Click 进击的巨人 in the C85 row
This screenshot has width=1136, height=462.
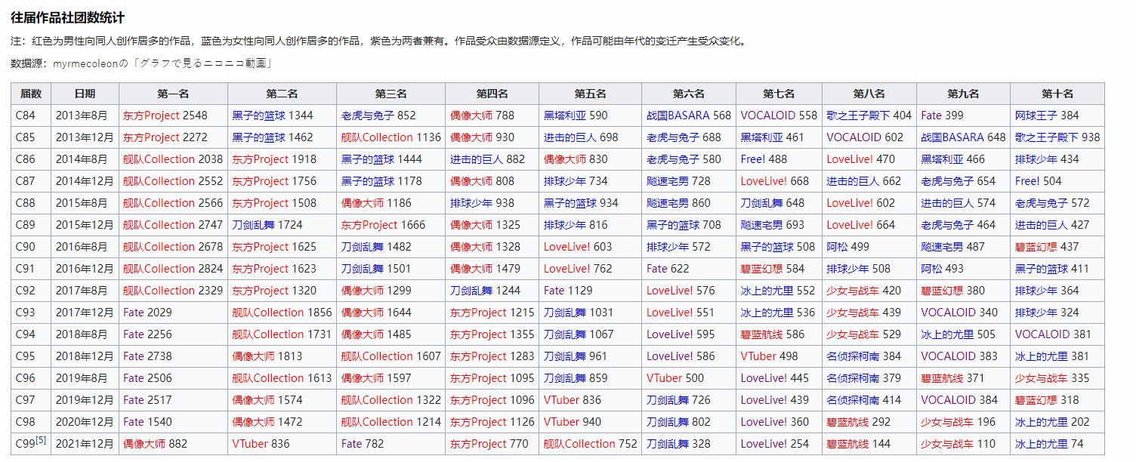tap(570, 137)
